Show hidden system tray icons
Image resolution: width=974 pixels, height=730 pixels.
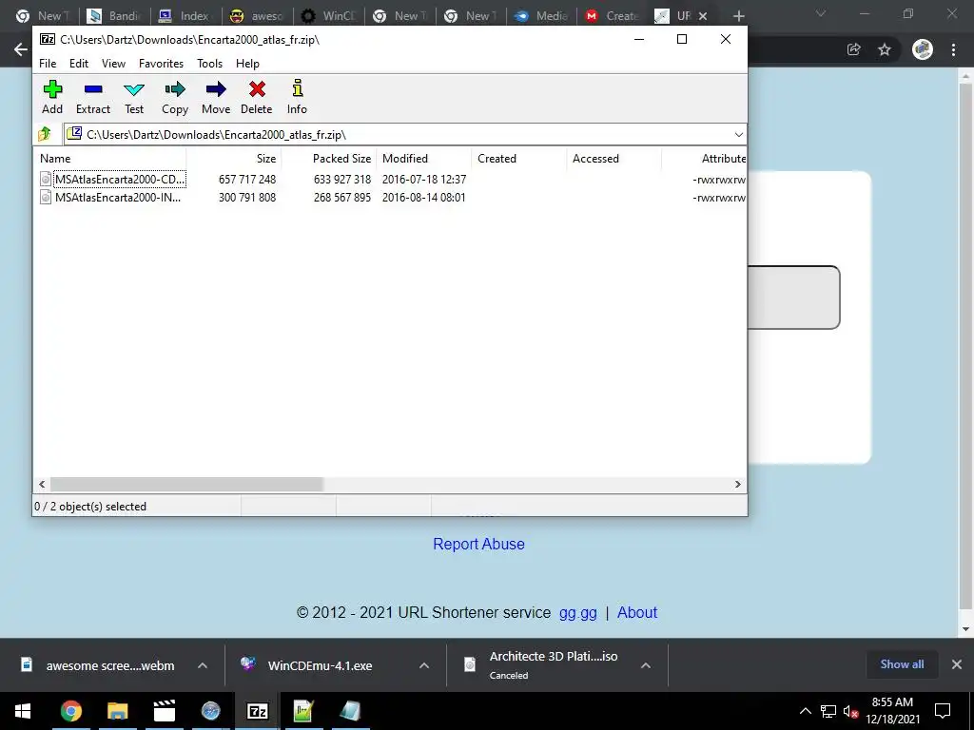(805, 711)
